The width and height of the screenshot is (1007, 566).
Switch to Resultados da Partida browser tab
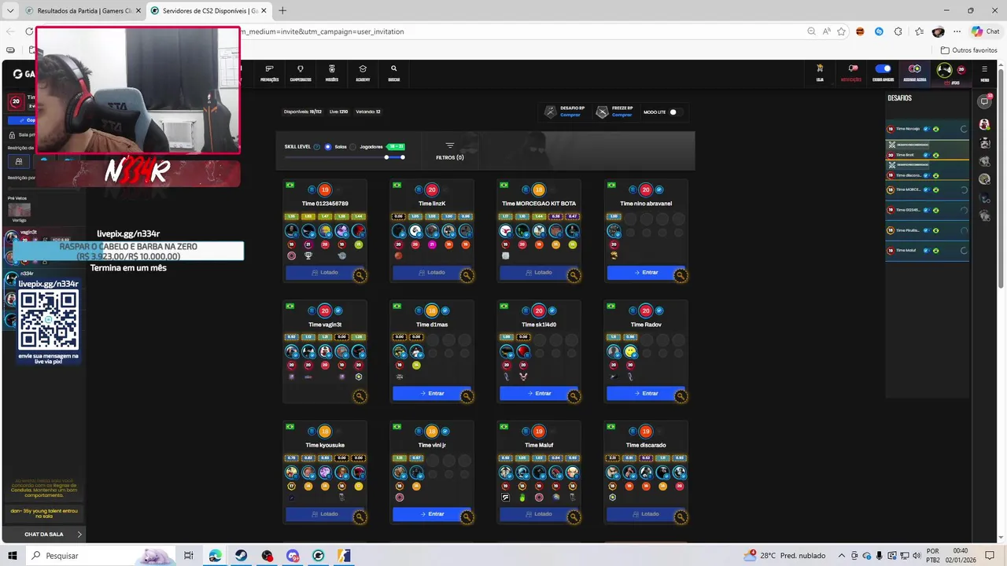click(x=83, y=10)
